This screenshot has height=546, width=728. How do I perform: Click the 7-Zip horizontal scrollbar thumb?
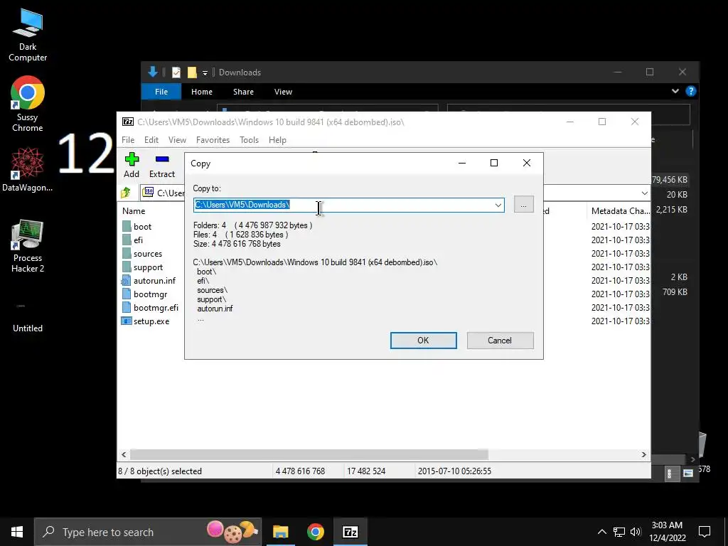tap(309, 454)
